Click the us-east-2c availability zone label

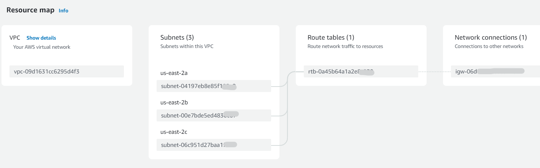(174, 132)
